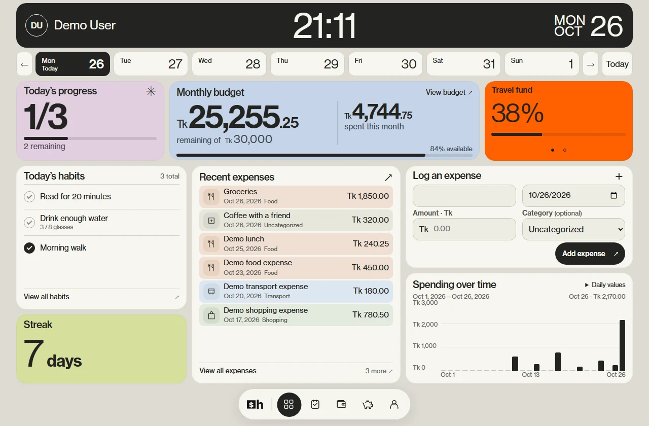Select the Demo lunch expense row
649x426 pixels.
pos(296,244)
